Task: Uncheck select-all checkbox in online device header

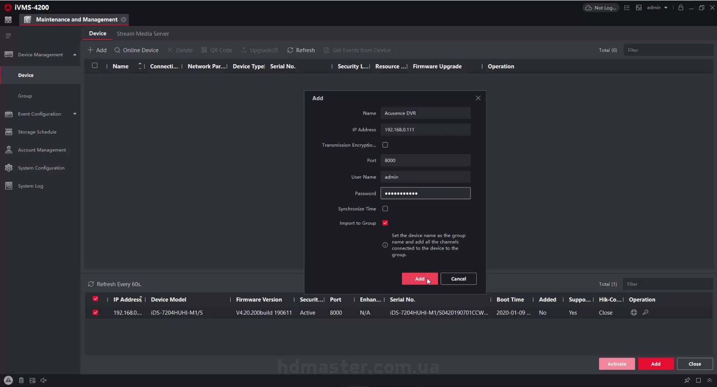Action: pos(95,299)
